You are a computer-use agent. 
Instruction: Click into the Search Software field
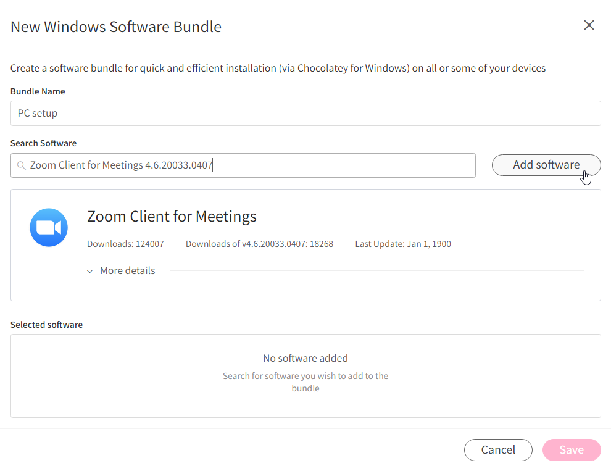(x=243, y=165)
